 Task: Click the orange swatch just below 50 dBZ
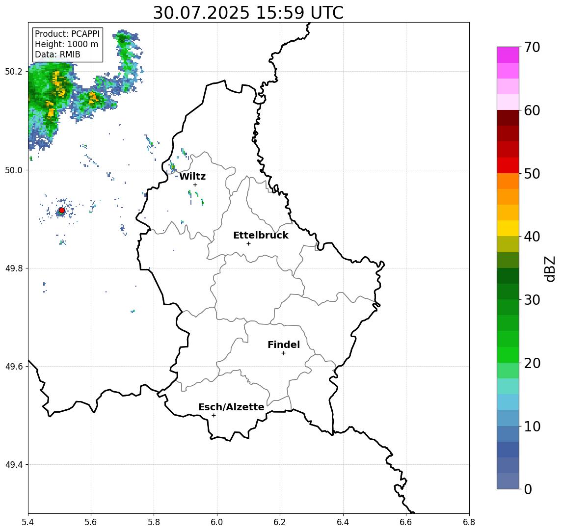tap(508, 181)
